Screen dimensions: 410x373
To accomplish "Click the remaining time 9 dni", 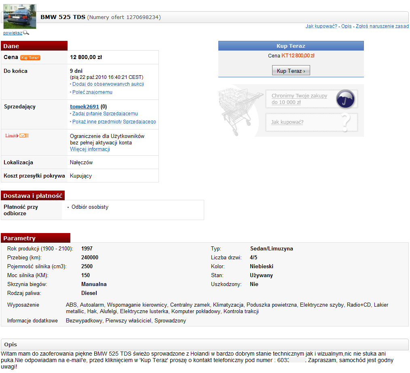I will [76, 71].
